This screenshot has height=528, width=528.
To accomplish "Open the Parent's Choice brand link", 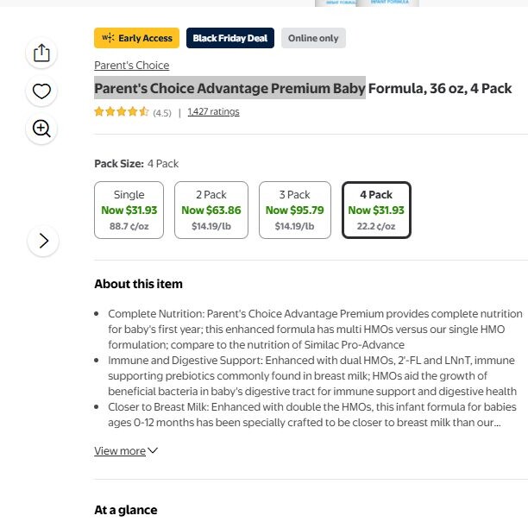I will pyautogui.click(x=131, y=66).
